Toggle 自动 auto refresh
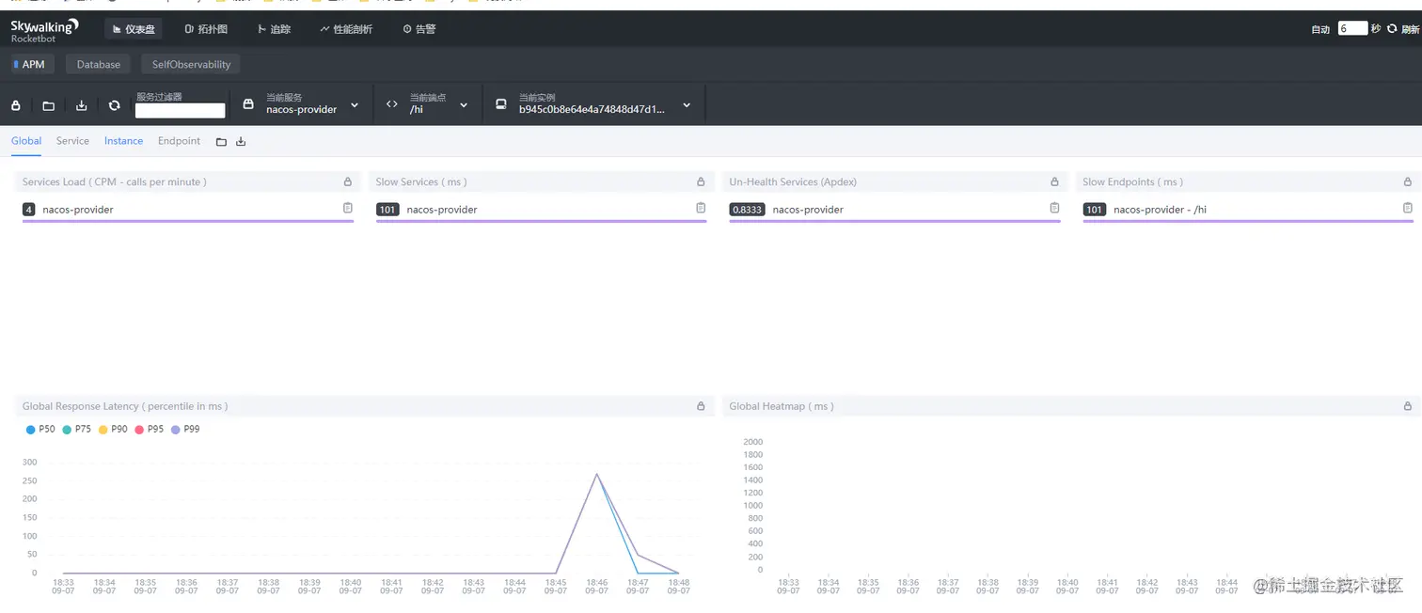This screenshot has height=613, width=1422. [x=1320, y=29]
